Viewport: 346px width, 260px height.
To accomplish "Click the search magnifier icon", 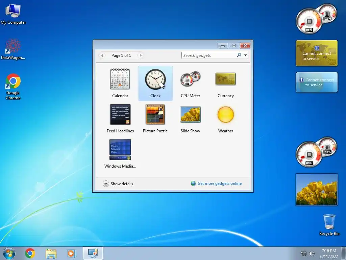I will point(239,55).
